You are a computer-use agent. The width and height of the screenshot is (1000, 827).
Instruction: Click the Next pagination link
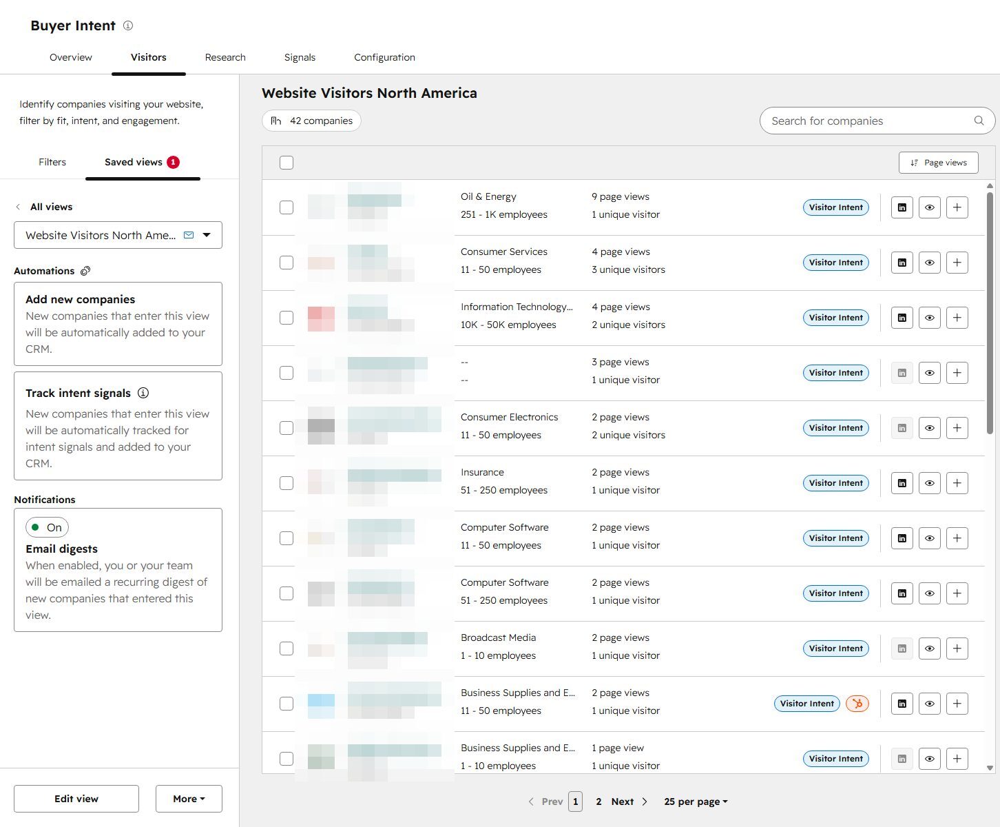[623, 802]
